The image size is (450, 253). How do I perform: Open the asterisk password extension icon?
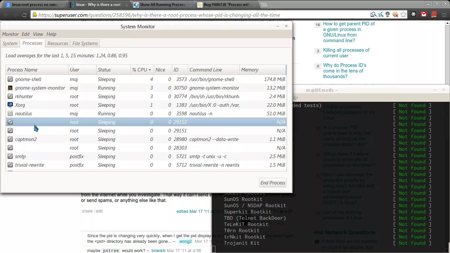414,14
